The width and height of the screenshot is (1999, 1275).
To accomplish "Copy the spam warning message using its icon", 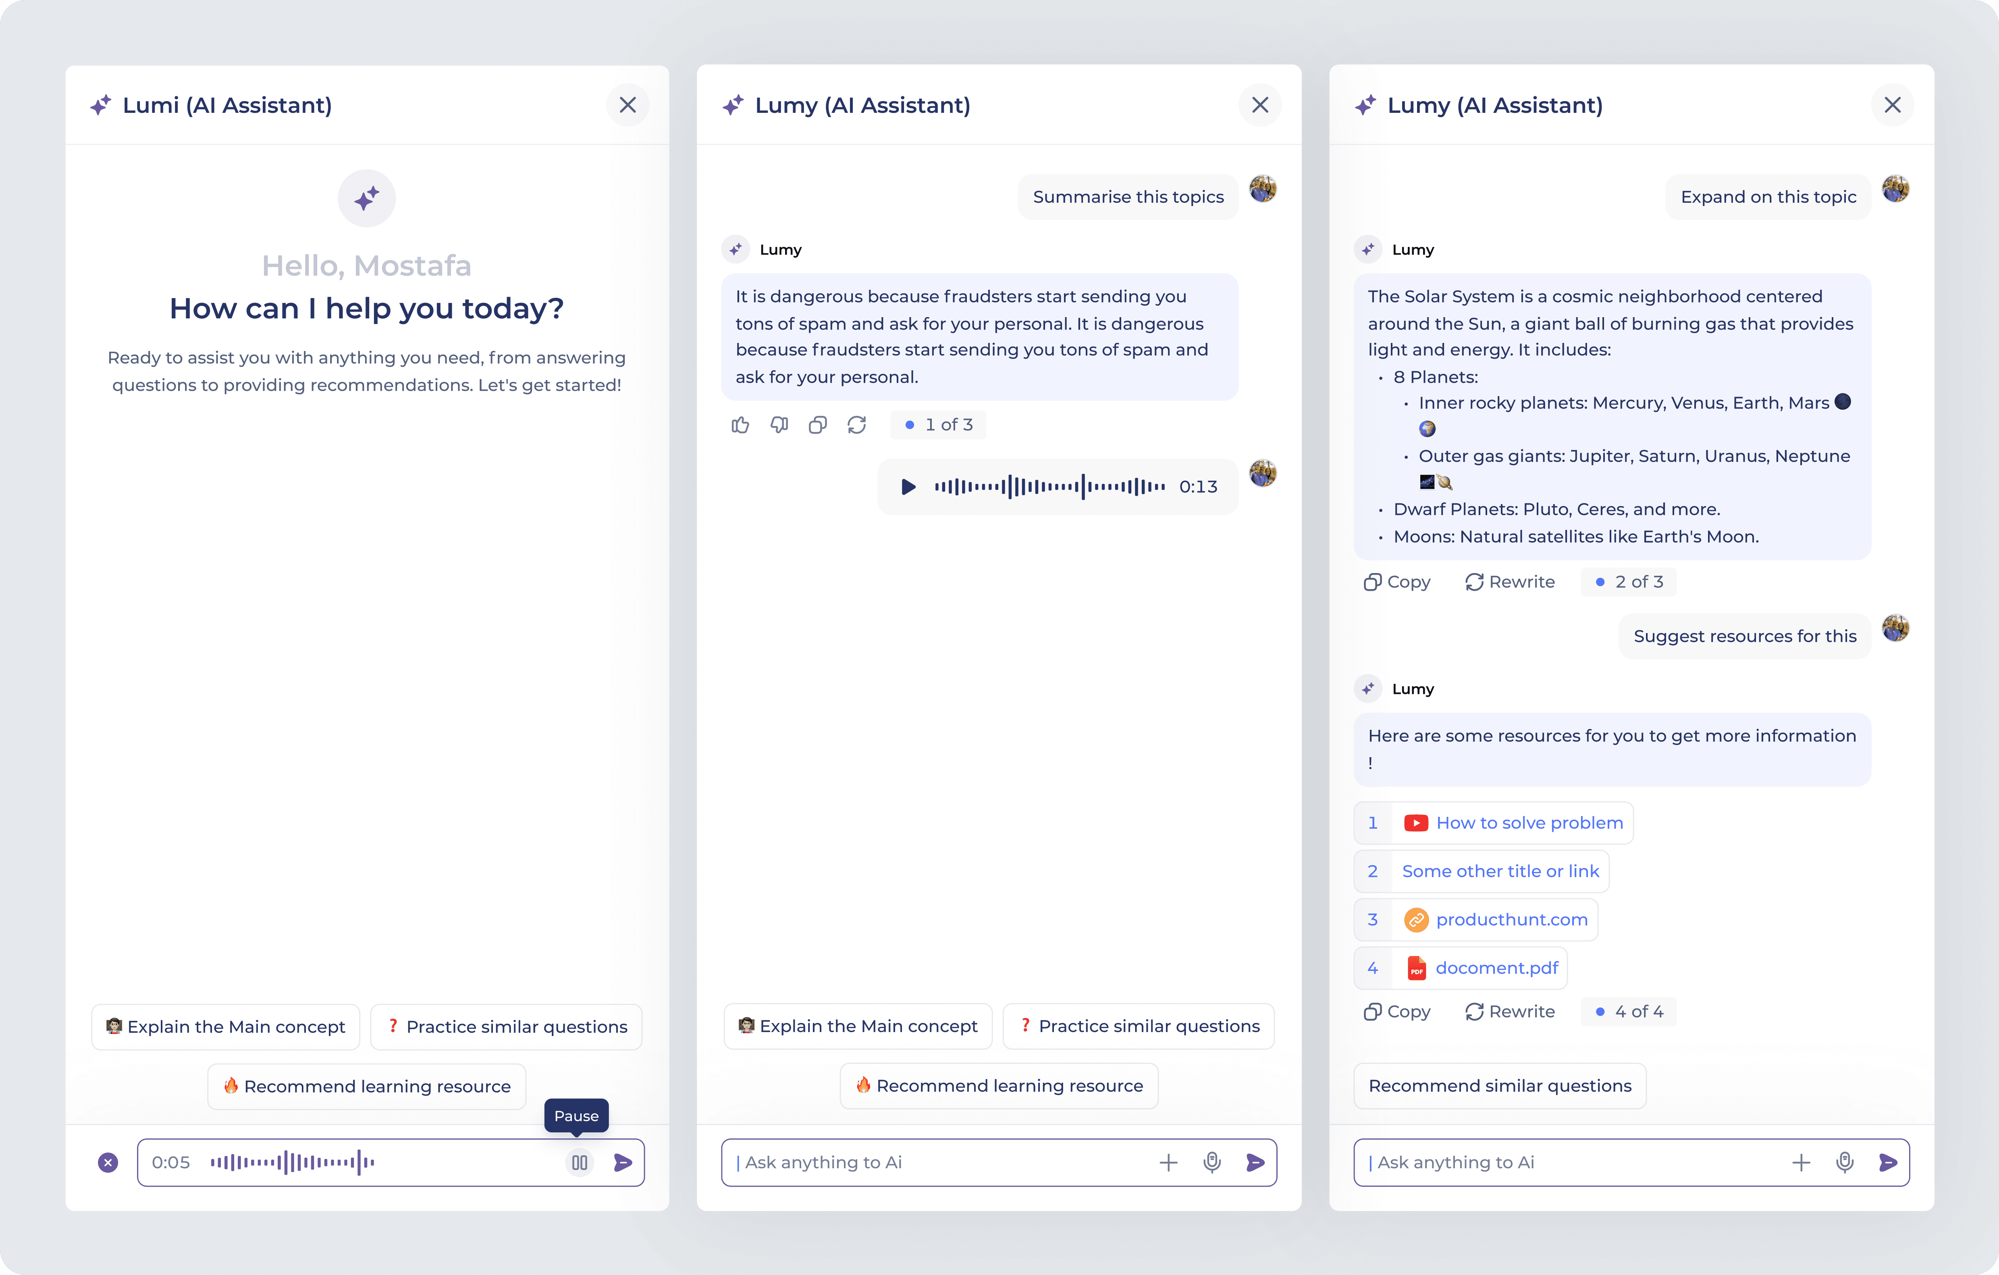I will [818, 424].
